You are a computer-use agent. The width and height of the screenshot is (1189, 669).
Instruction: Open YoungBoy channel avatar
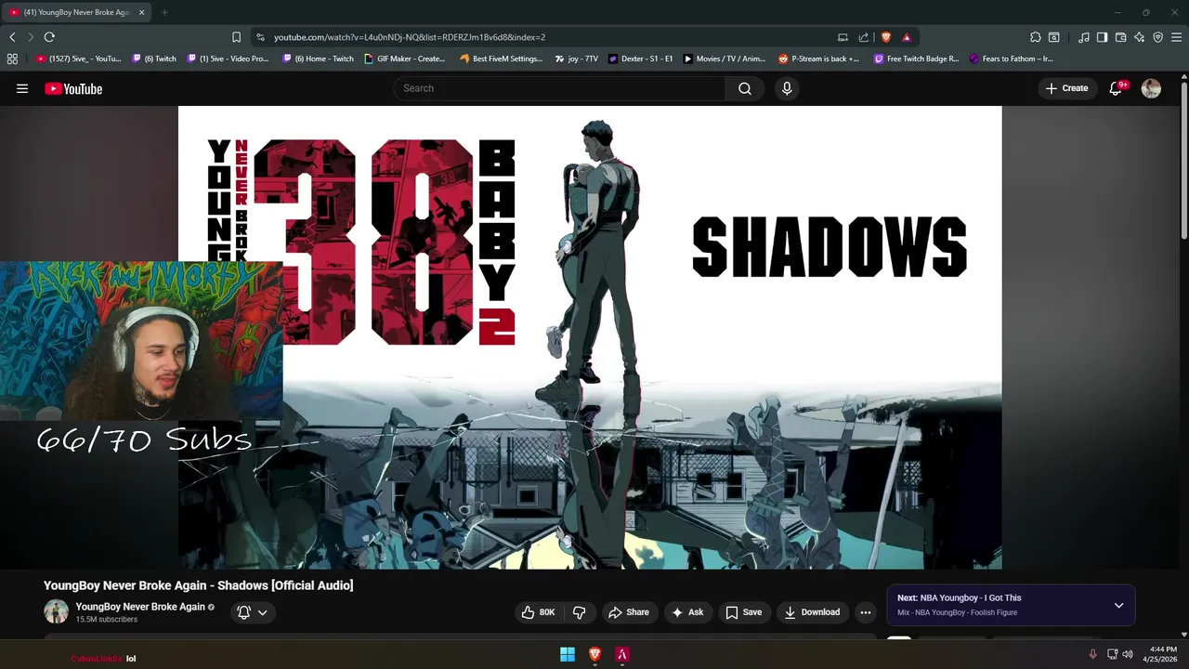(x=57, y=611)
